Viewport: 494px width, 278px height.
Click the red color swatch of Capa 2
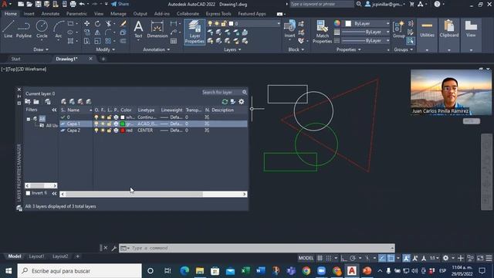[123, 131]
